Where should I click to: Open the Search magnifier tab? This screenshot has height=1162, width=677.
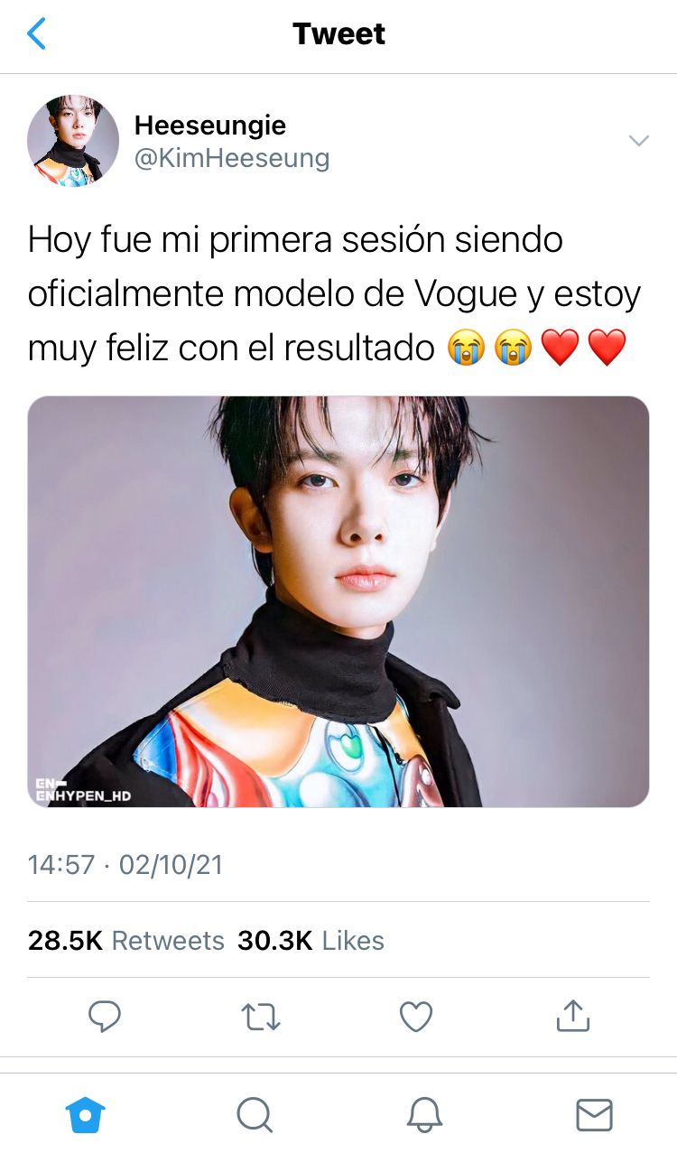(255, 1116)
